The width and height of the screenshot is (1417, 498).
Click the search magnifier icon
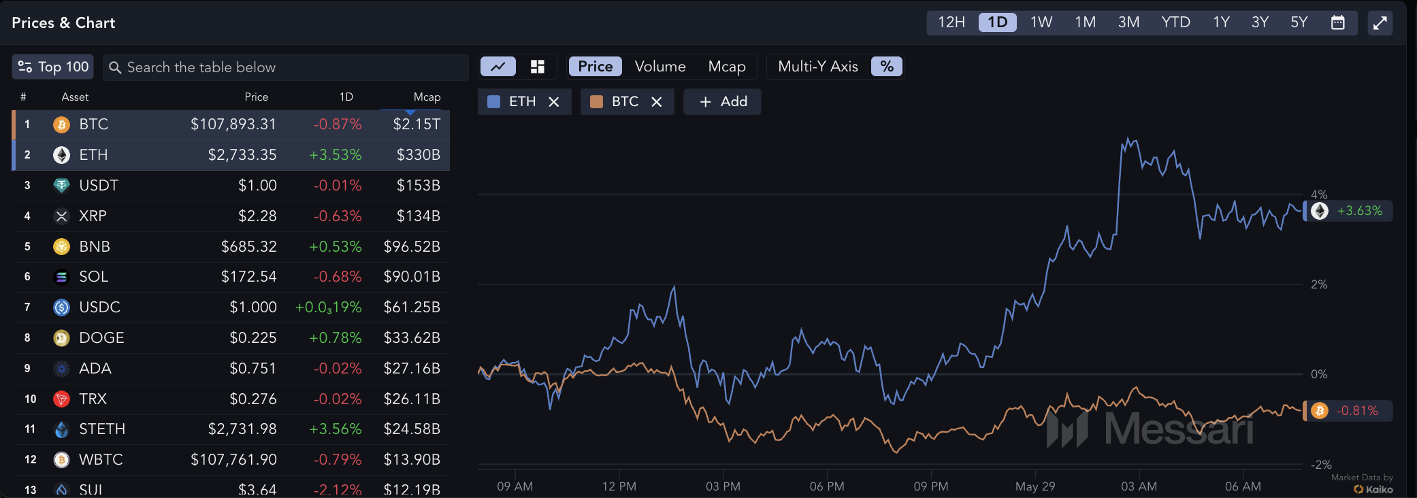pos(115,67)
